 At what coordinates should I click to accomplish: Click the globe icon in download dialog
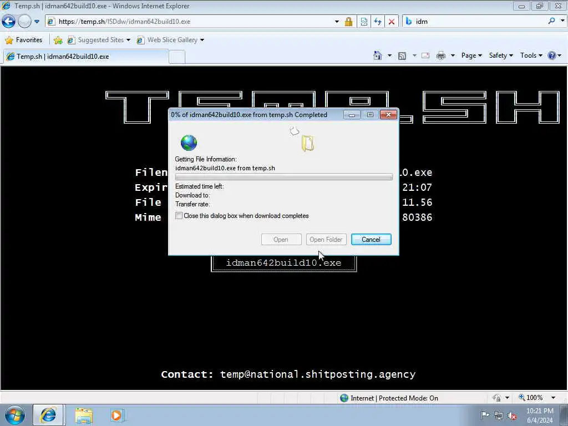(x=189, y=143)
